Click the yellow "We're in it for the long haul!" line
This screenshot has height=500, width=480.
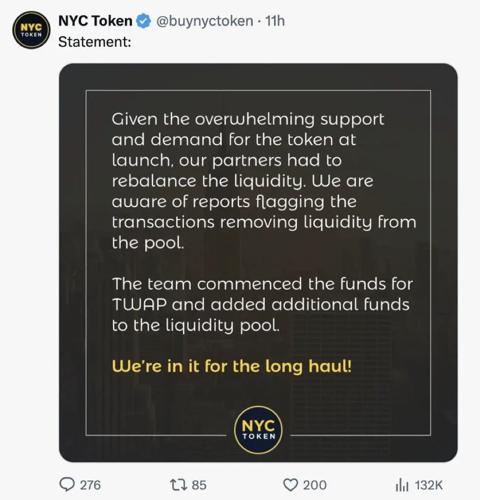(x=232, y=366)
